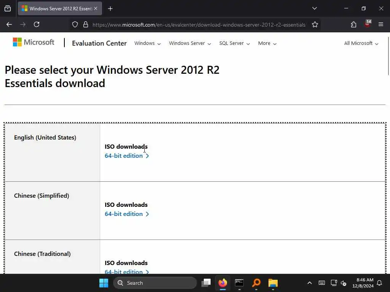The image size is (390, 292).
Task: Click the page vertical scrollbar
Action: coord(388,56)
